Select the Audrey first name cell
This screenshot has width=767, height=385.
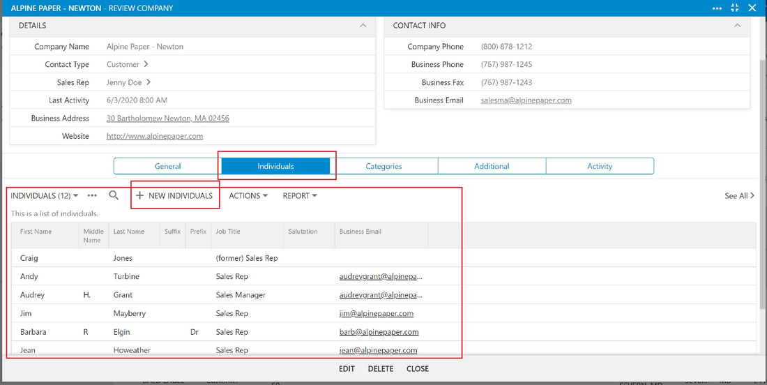32,295
